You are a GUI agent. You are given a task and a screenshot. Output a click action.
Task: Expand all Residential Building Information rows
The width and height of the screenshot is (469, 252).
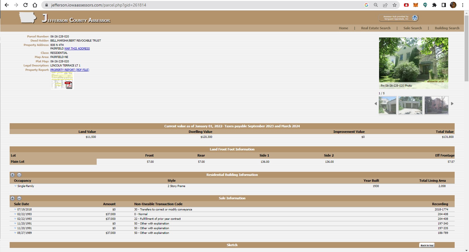click(x=13, y=175)
